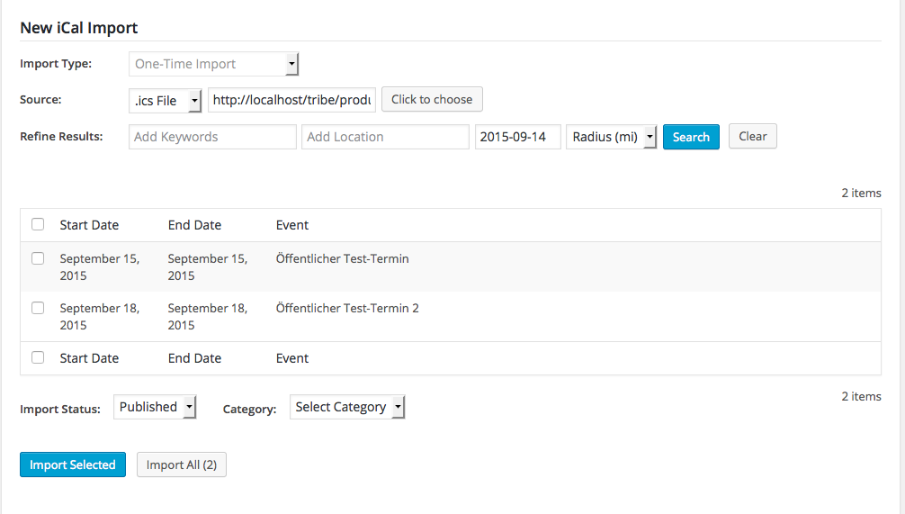The width and height of the screenshot is (905, 514).
Task: Click the Import Selected button
Action: pos(73,464)
